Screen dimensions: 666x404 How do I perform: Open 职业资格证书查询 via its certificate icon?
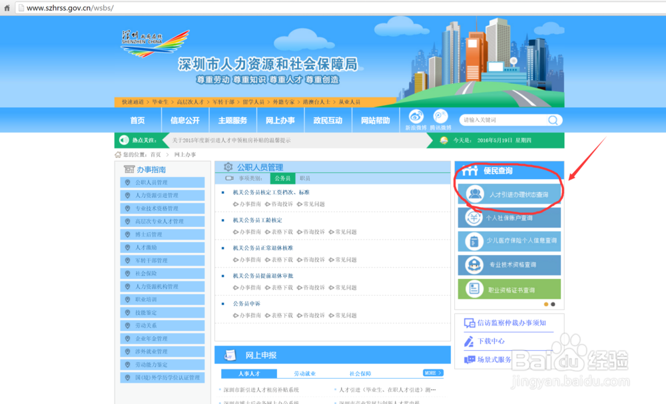click(x=474, y=289)
